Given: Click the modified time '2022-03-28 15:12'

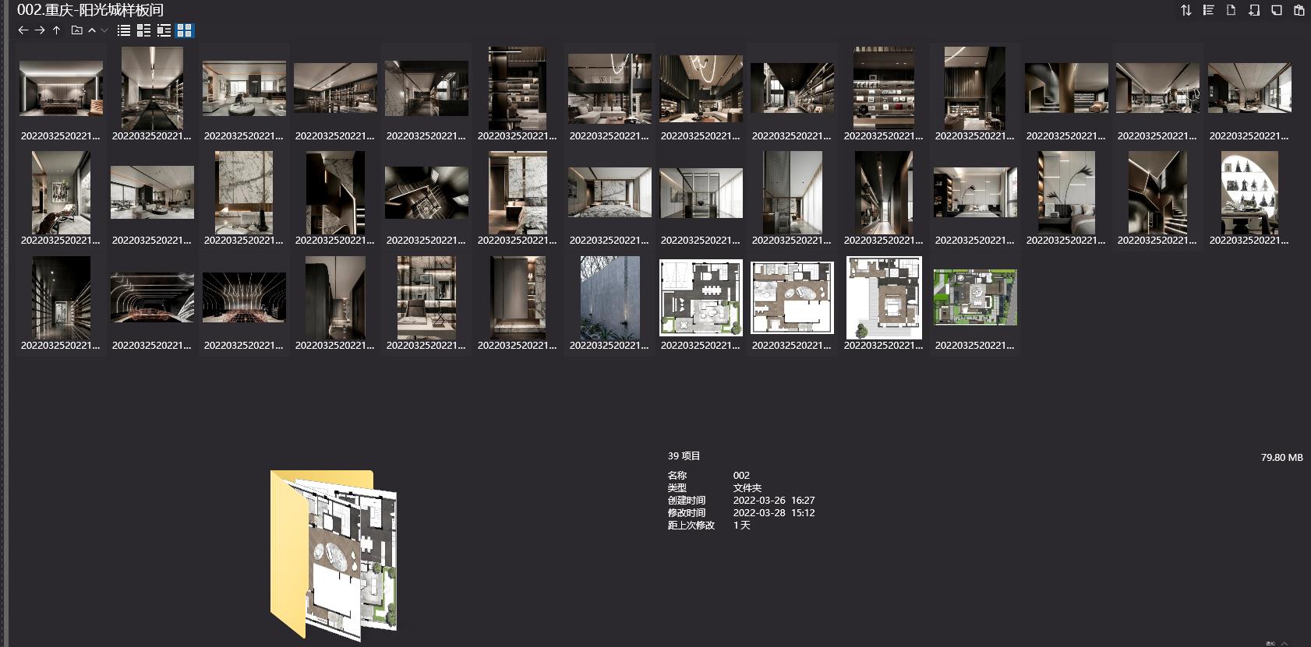Looking at the screenshot, I should tap(774, 512).
